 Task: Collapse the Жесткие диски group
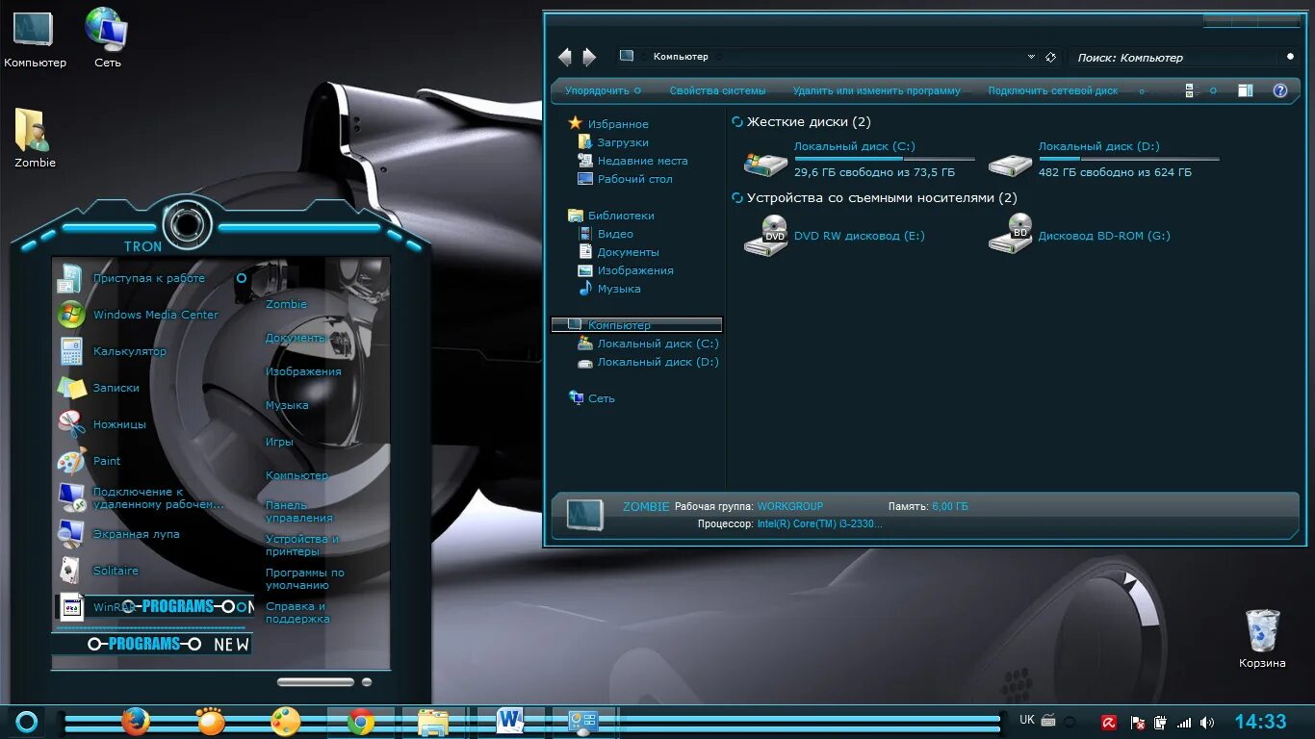737,122
